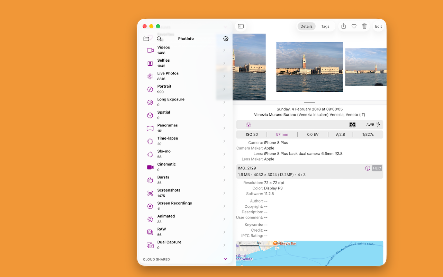
Task: Click the Screen Recordings icon
Action: (150, 206)
